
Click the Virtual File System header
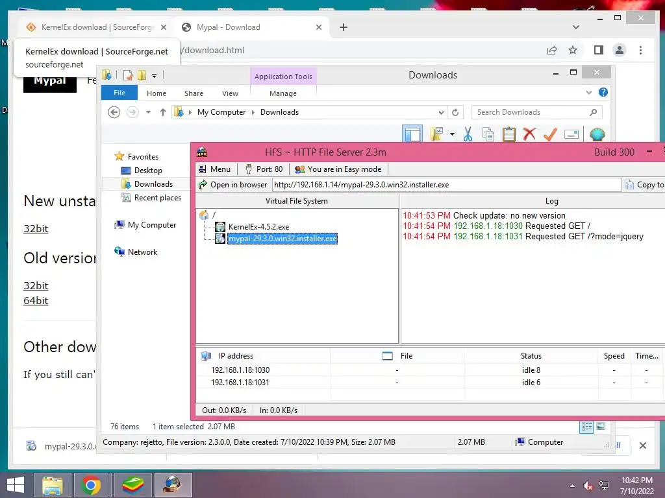(297, 201)
